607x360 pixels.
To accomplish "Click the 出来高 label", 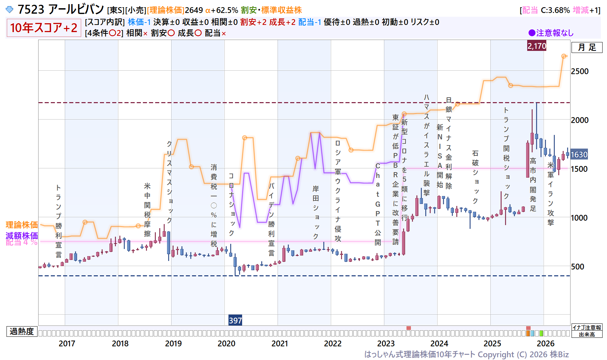I will [x=587, y=334].
